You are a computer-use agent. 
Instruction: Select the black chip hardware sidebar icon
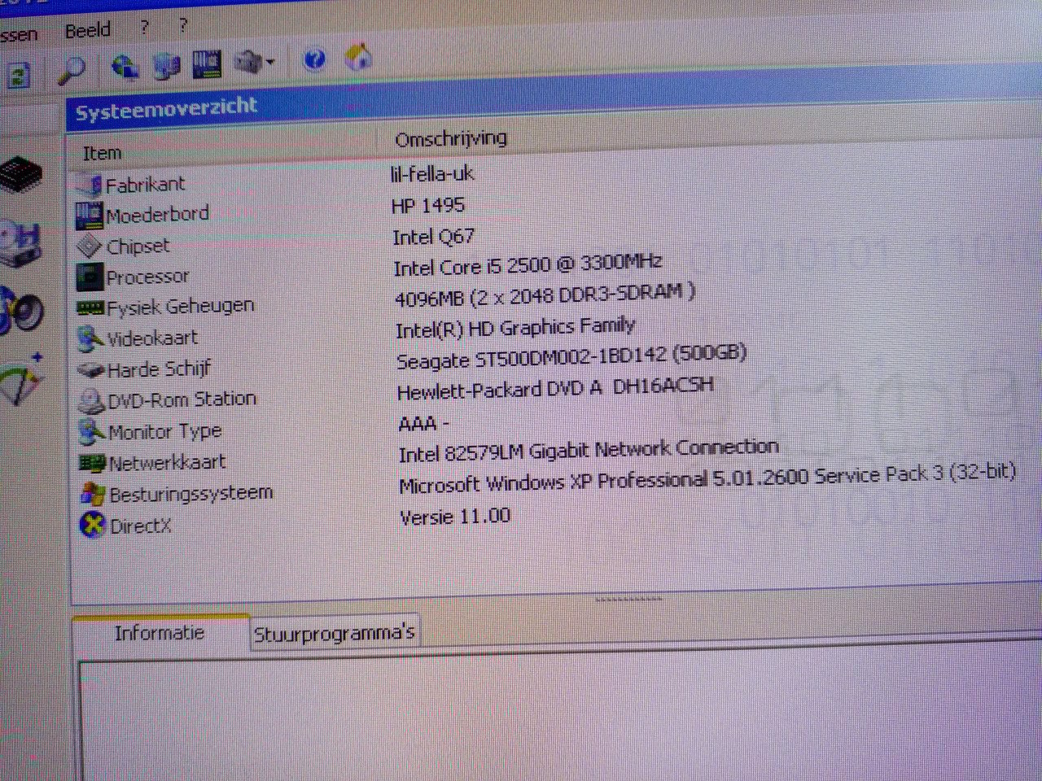click(20, 175)
